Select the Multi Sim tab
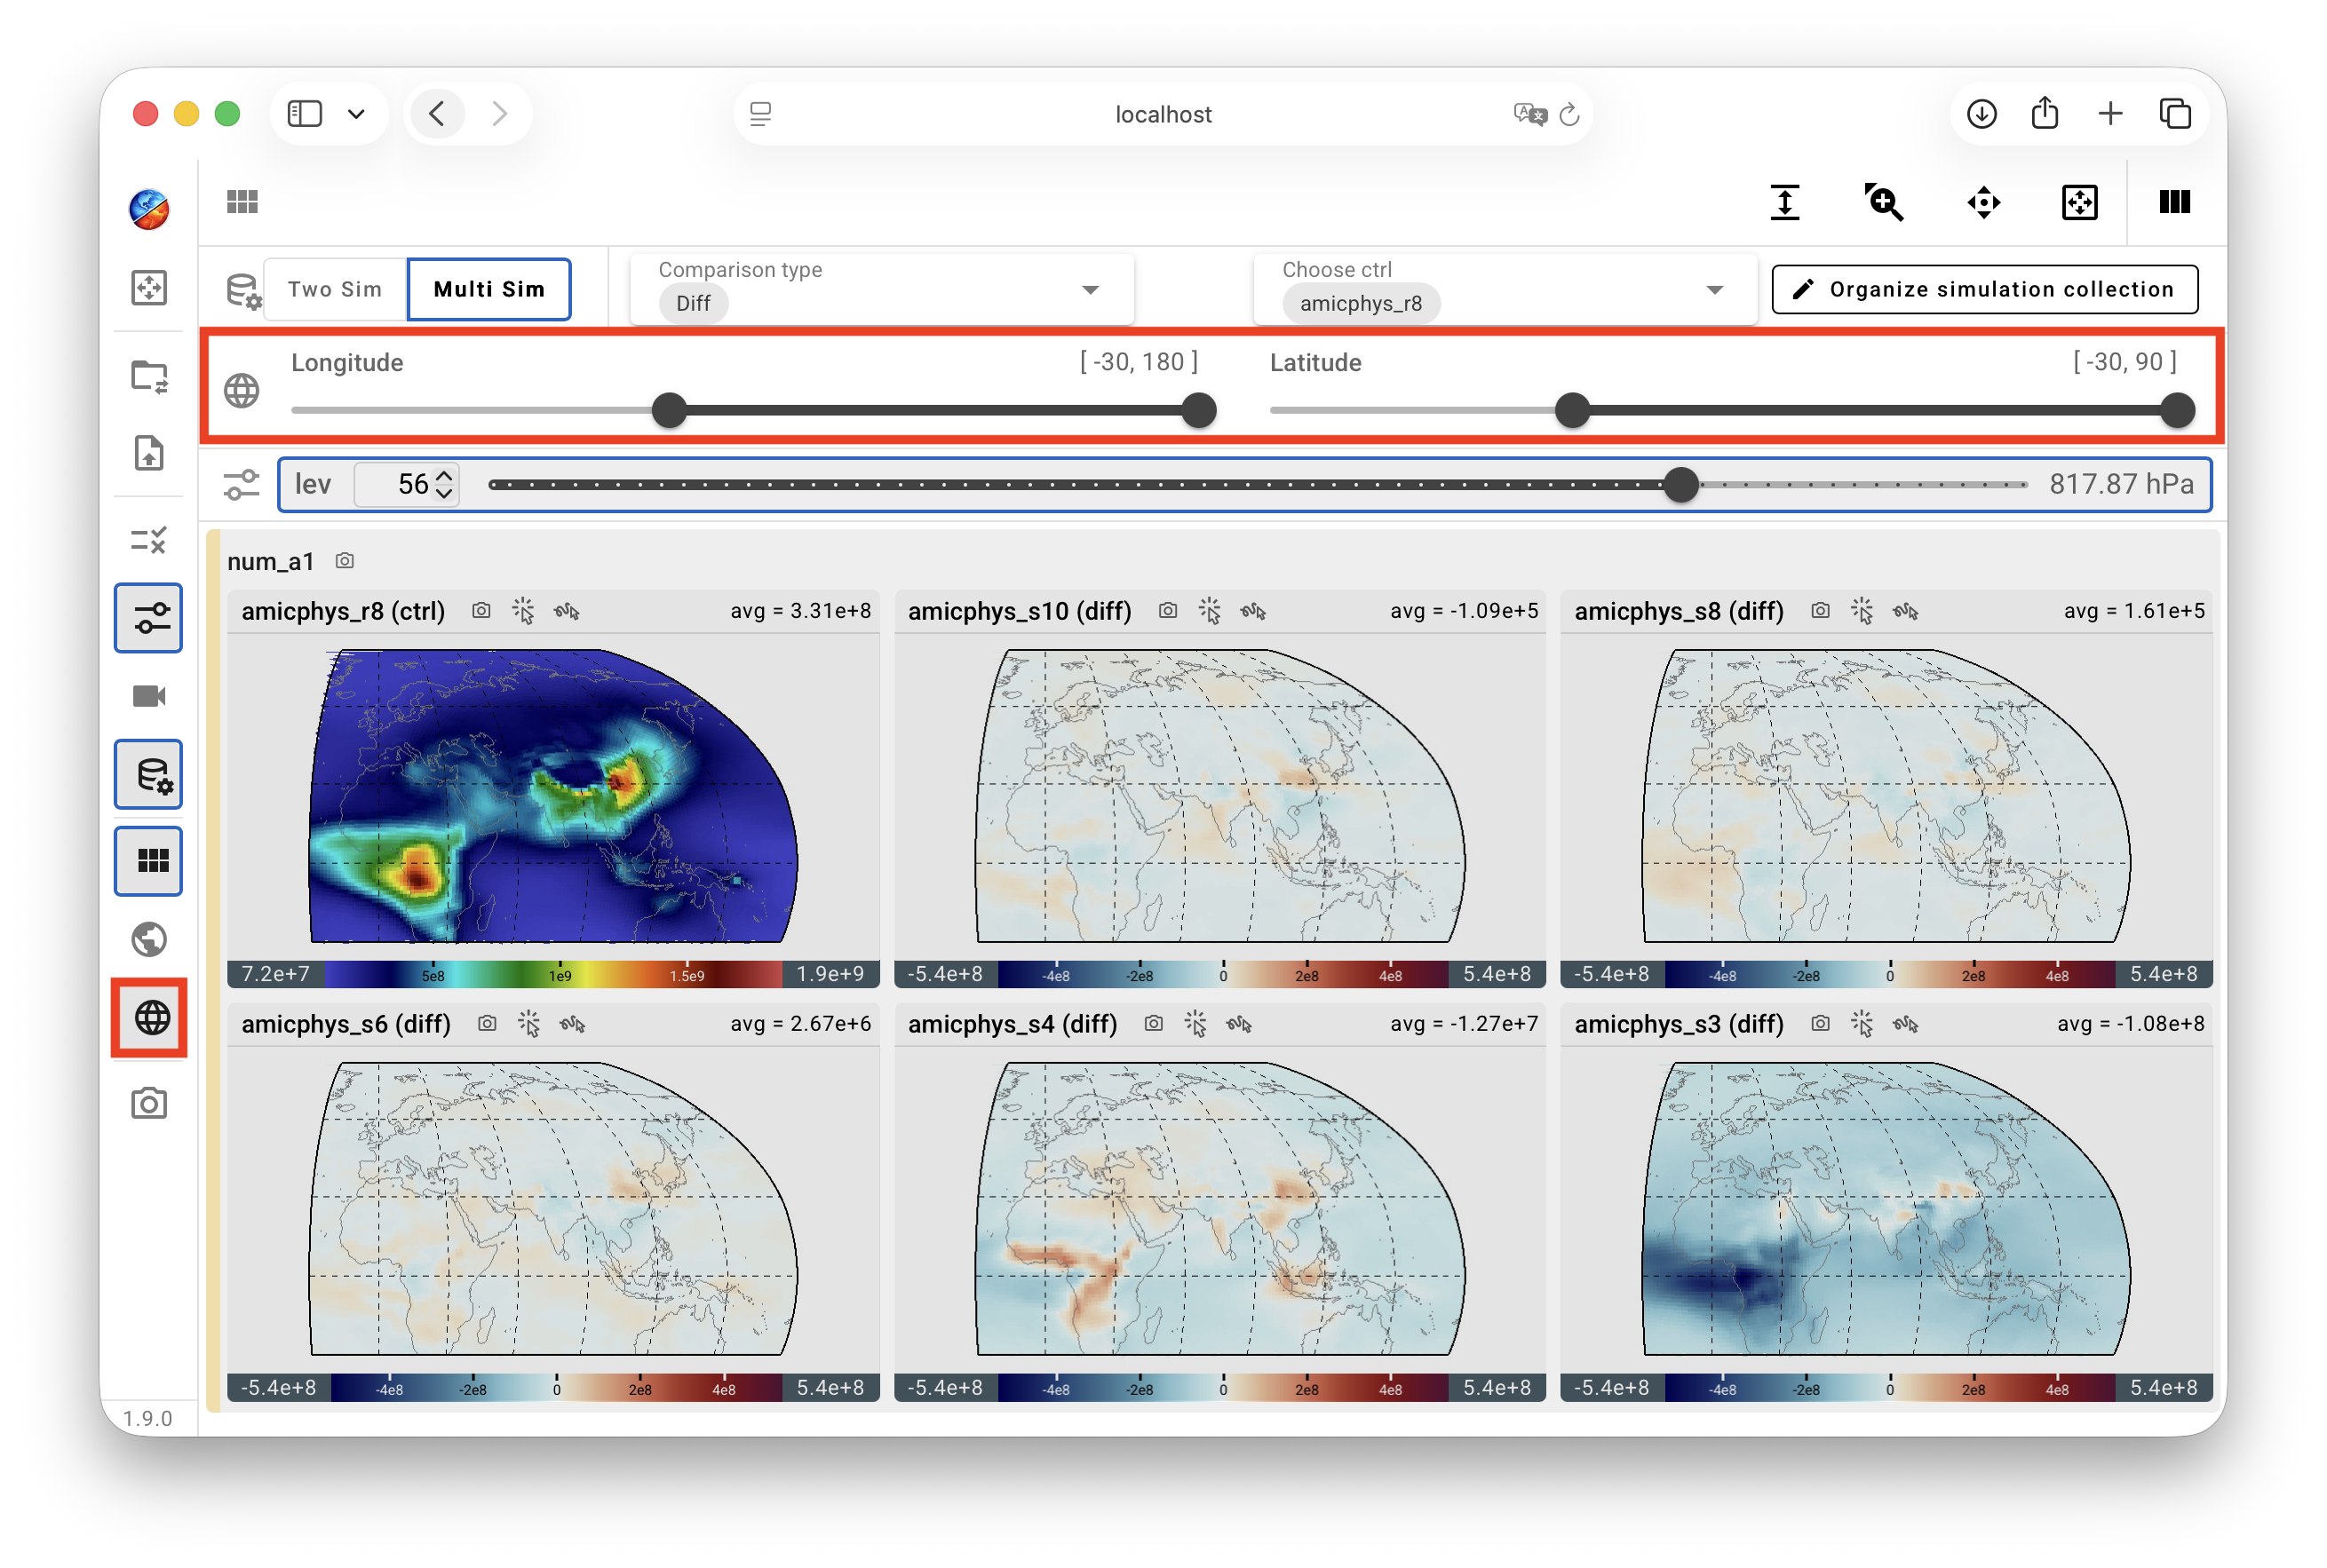The height and width of the screenshot is (1568, 2327). (x=489, y=289)
